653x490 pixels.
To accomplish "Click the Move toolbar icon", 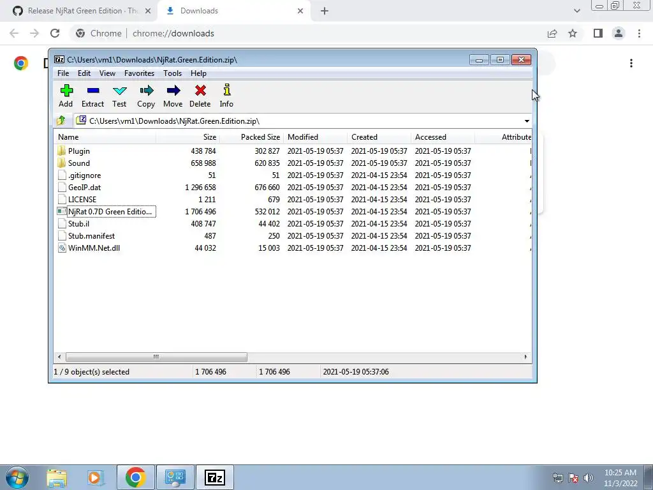I will [x=173, y=96].
